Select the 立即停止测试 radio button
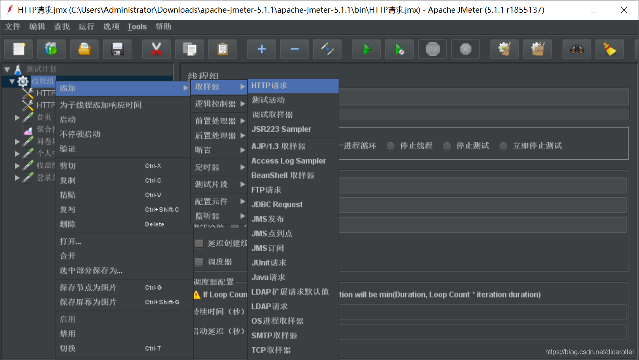 pyautogui.click(x=503, y=146)
